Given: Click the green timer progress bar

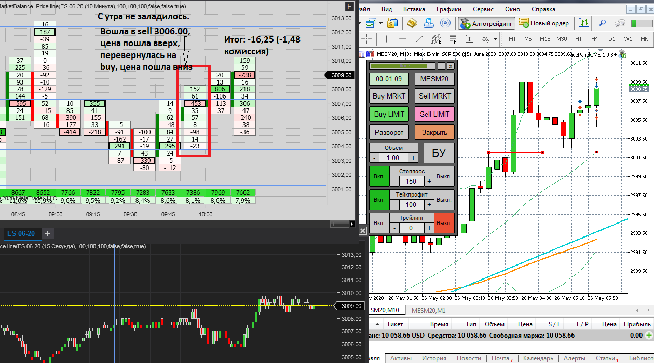Looking at the screenshot, I should click(x=402, y=66).
